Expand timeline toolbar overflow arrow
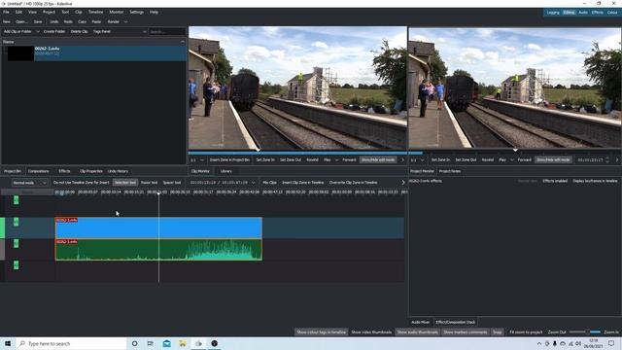This screenshot has width=622, height=350. (x=402, y=183)
